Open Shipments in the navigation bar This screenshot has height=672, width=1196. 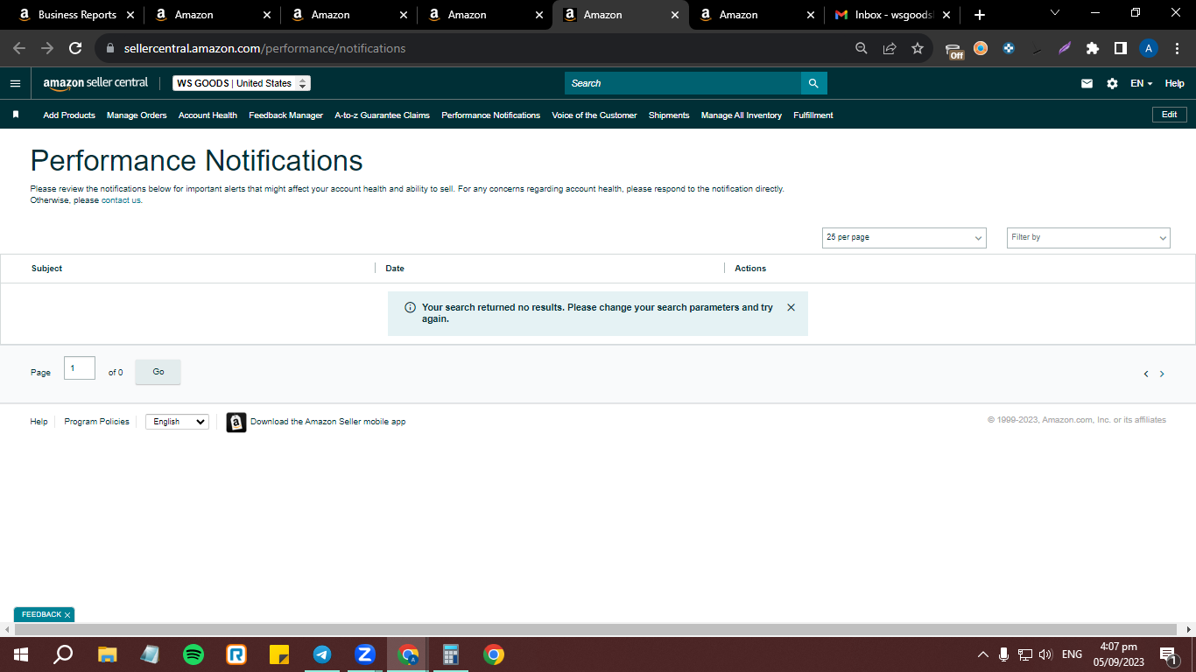pyautogui.click(x=669, y=115)
